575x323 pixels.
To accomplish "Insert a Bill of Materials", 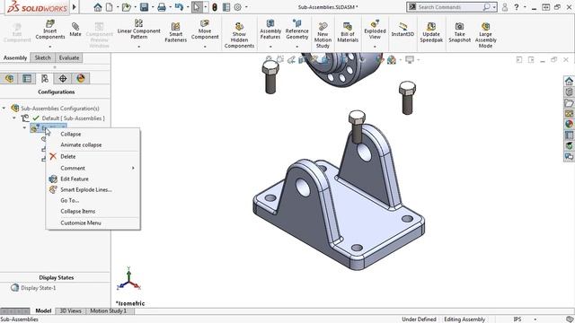I will coord(348,32).
